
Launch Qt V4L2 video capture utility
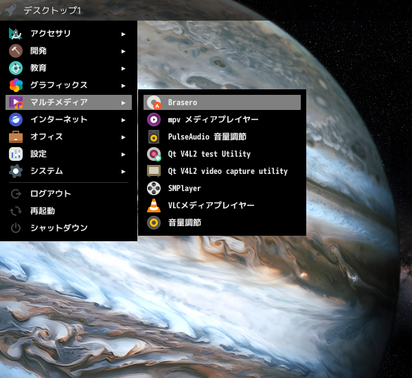pos(222,171)
